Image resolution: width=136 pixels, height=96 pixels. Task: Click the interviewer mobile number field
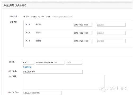pyautogui.click(x=74, y=62)
